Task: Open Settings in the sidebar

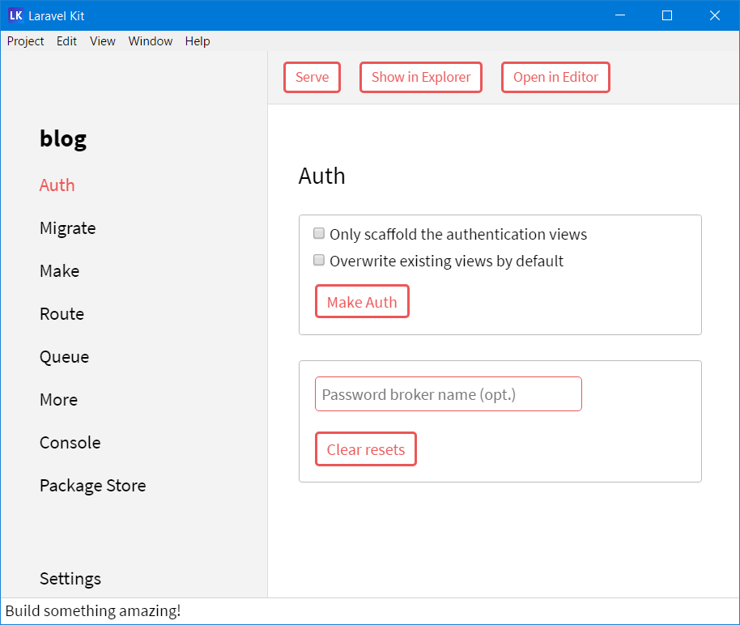Action: (70, 579)
